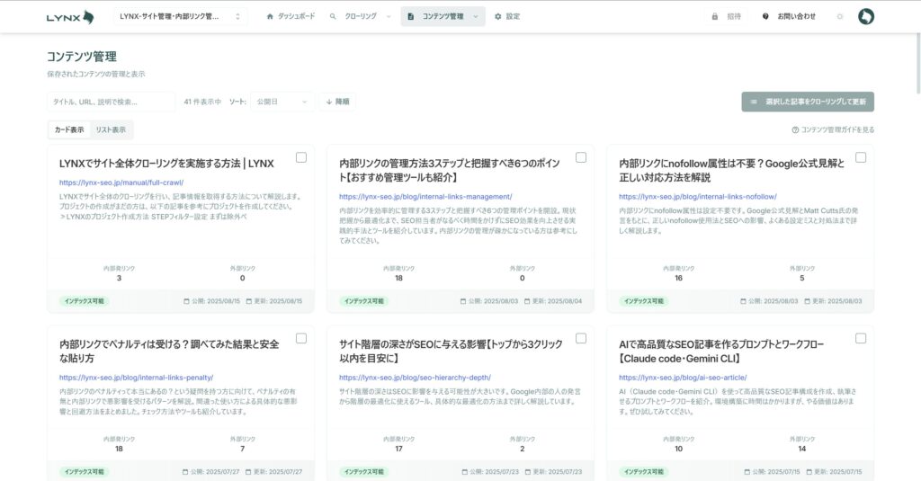Viewport: 921px width, 481px height.
Task: Switch to リスト表示 tab
Action: pos(112,129)
